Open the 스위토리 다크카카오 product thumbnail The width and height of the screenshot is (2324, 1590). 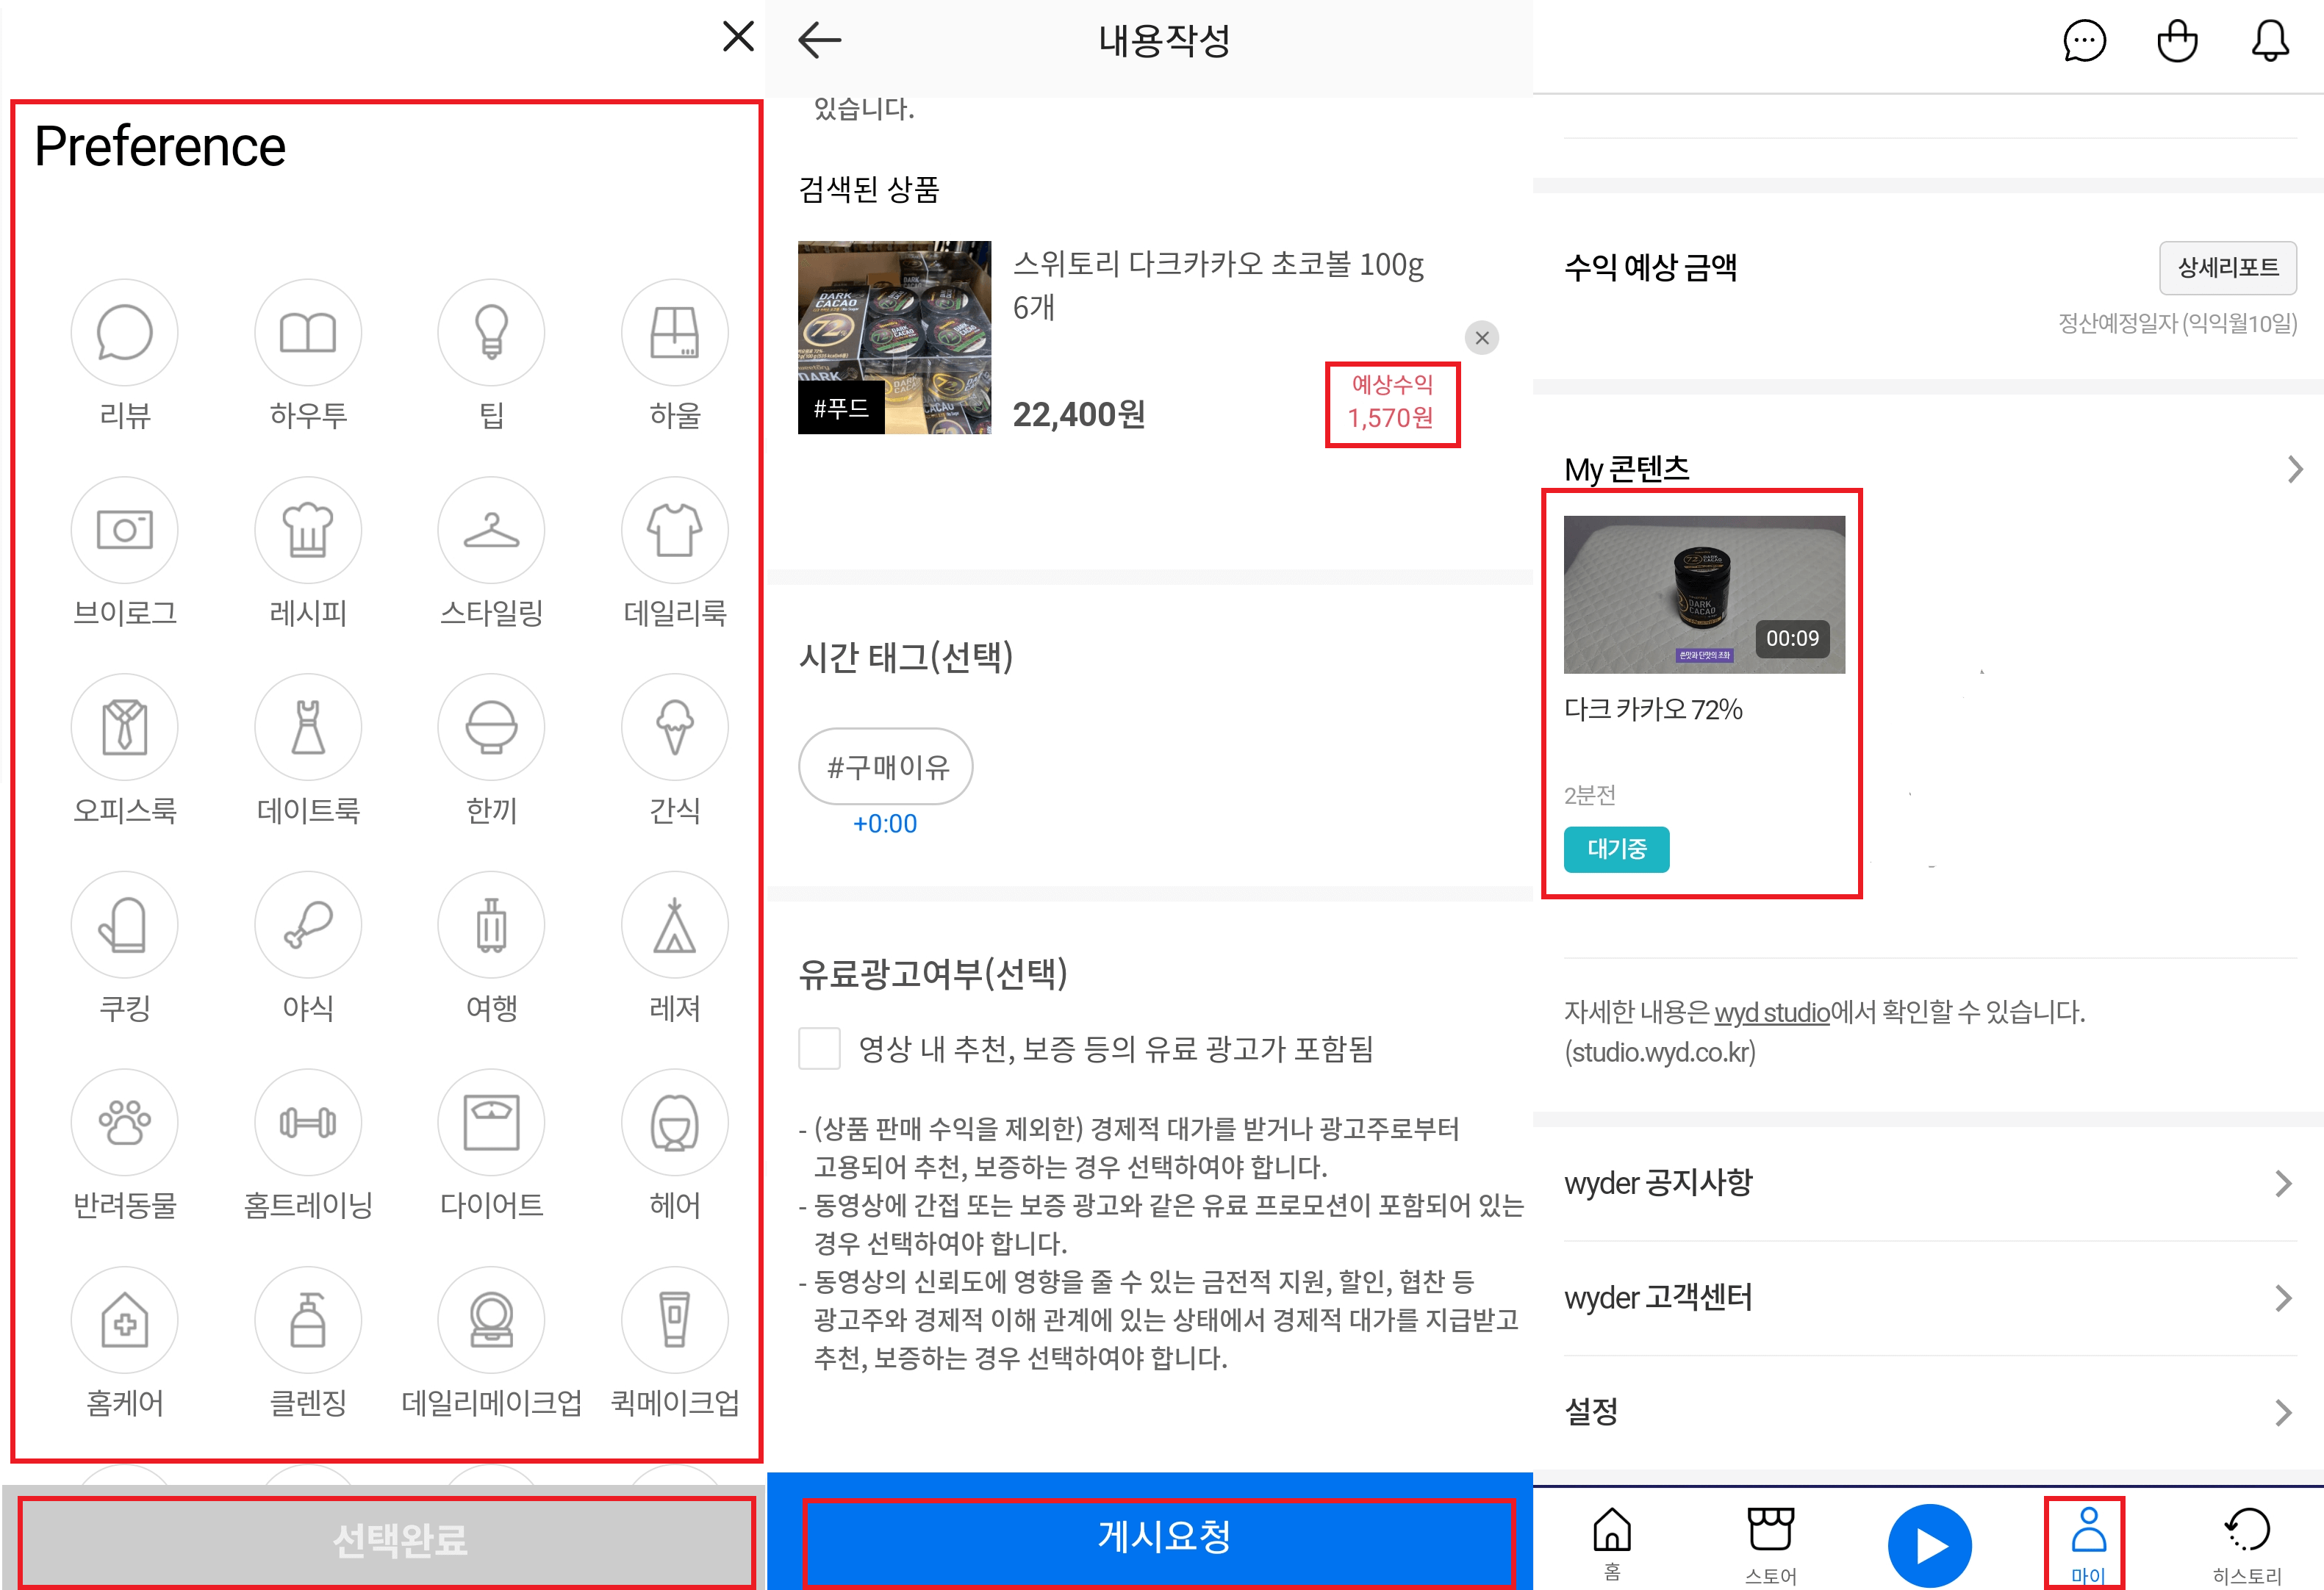click(x=894, y=337)
